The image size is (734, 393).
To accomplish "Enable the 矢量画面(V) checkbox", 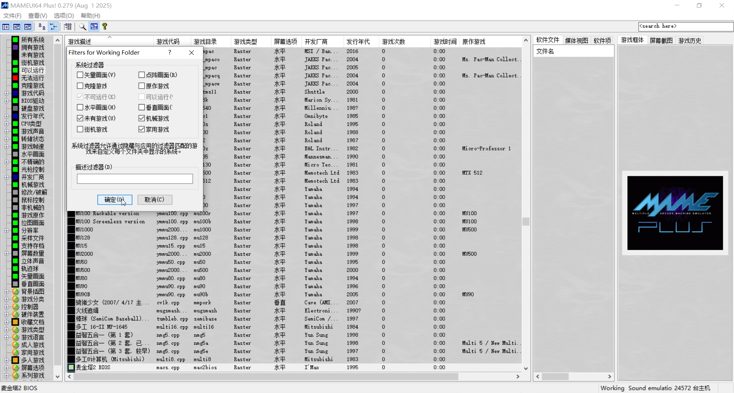I will [x=80, y=75].
